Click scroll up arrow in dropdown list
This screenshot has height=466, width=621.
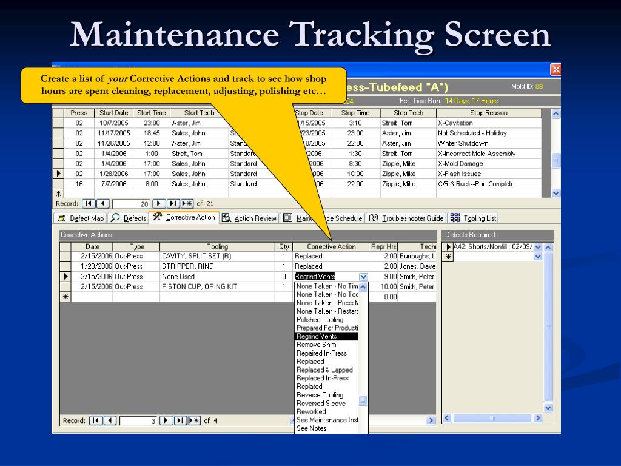363,286
